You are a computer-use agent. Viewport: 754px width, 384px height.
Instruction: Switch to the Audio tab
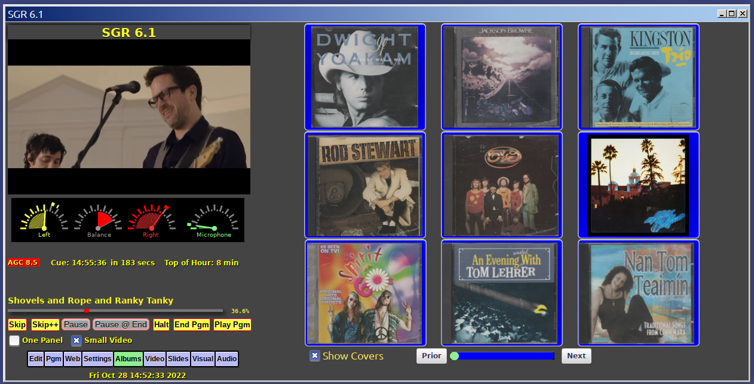pos(227,359)
